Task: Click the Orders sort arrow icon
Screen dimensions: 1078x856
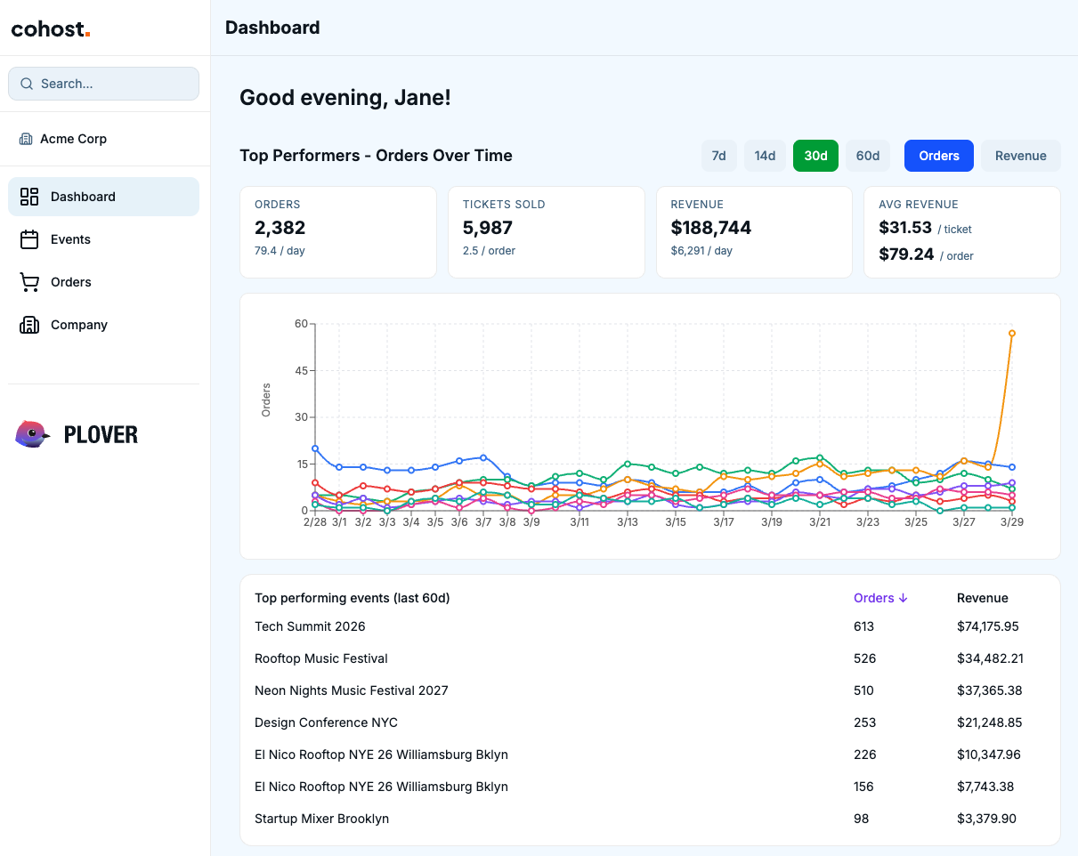Action: [x=904, y=598]
